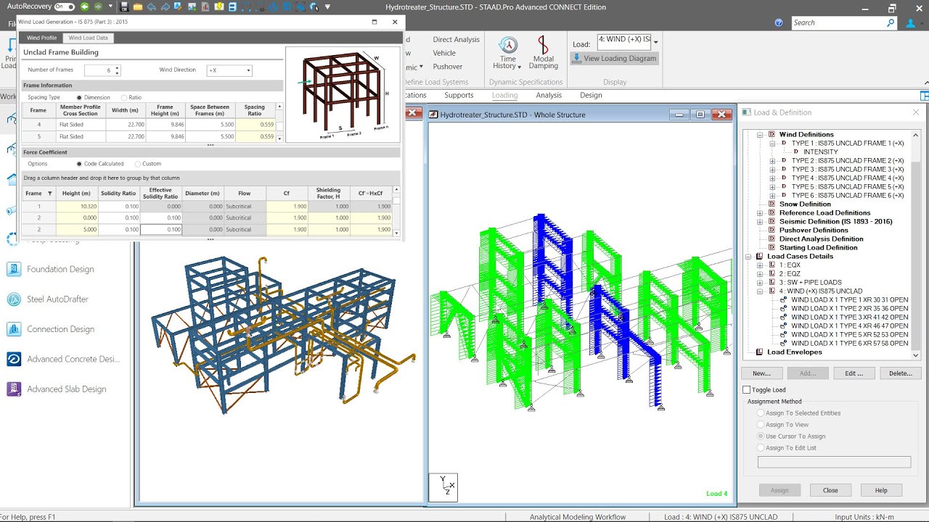The height and width of the screenshot is (522, 929).
Task: Select the Assign To View radio
Action: click(x=761, y=425)
